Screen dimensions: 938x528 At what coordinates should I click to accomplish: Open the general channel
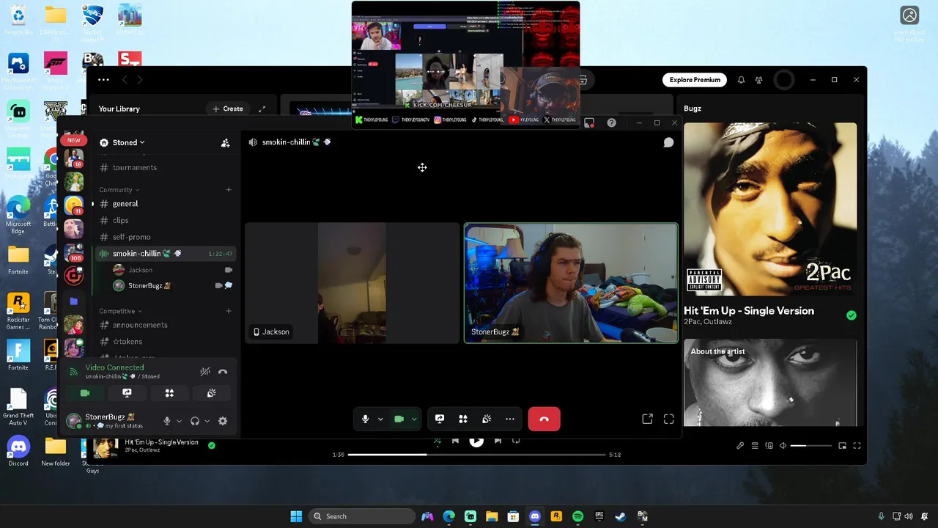pos(165,204)
